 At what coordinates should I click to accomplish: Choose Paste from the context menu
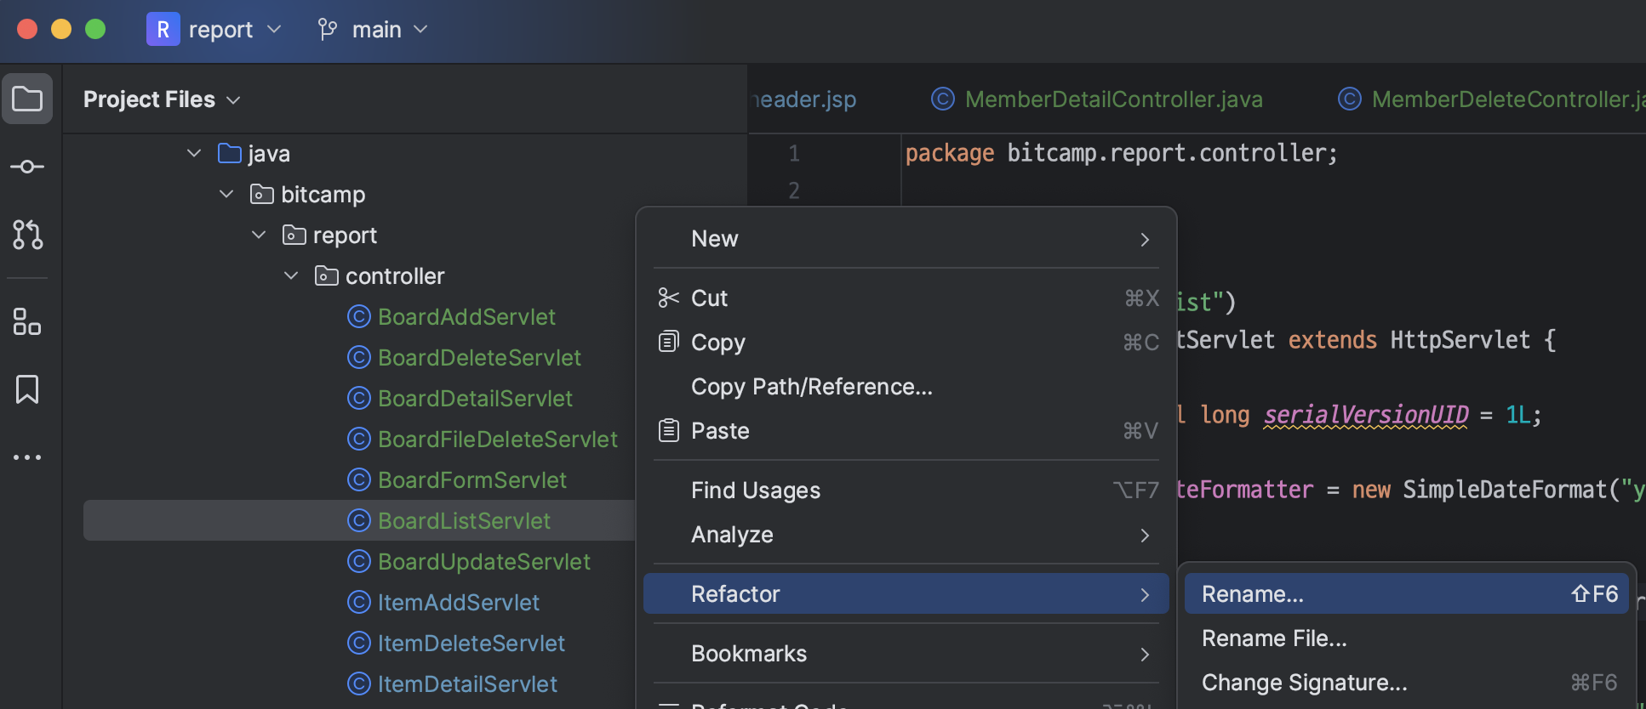906,431
